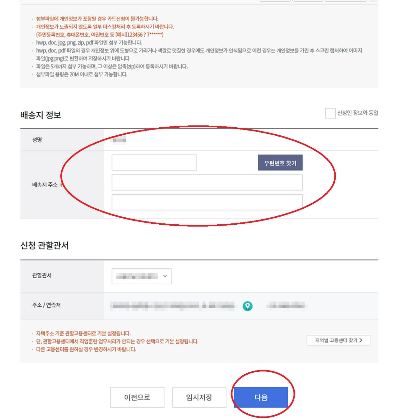The height and width of the screenshot is (419, 404).
Task: Focus the postal code input field
Action: (x=154, y=162)
